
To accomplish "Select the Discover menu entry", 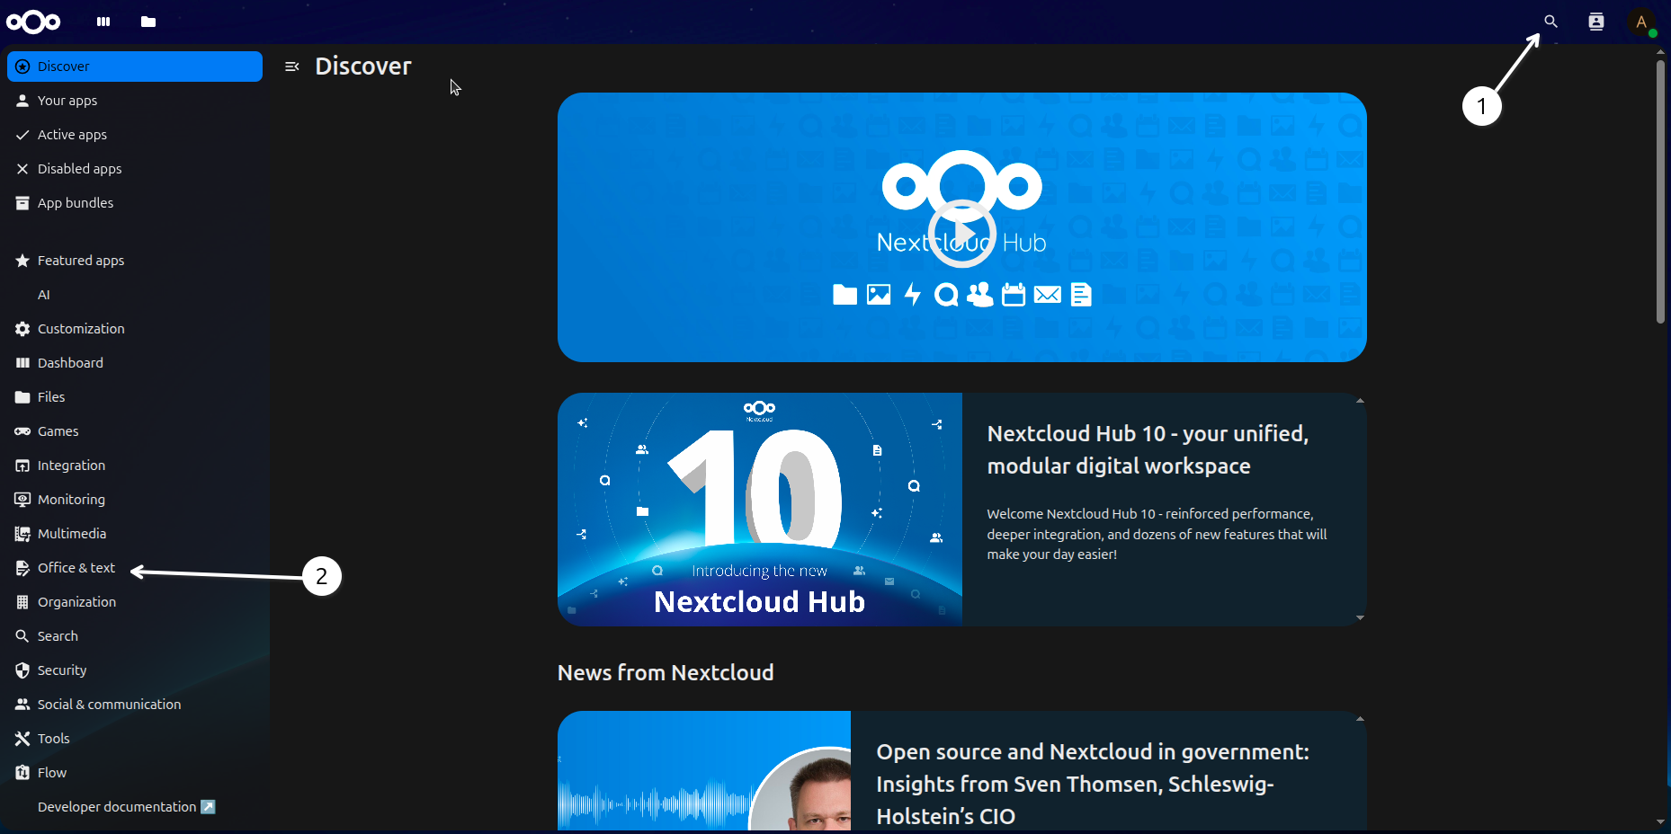I will tap(135, 67).
